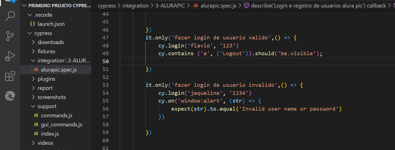Click the text 'fazer login de usuario invalido'
This screenshot has height=150, width=395.
click(225, 85)
